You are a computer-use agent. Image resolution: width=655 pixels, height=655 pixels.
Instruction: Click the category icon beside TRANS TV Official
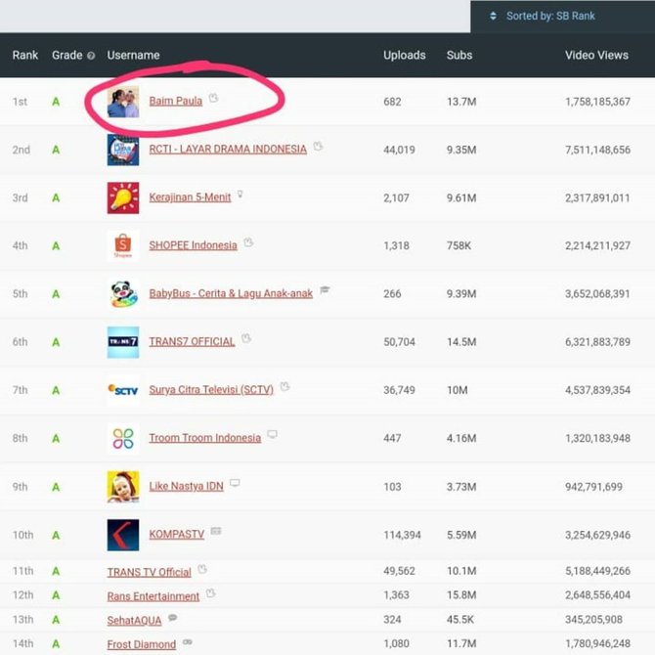click(x=202, y=569)
